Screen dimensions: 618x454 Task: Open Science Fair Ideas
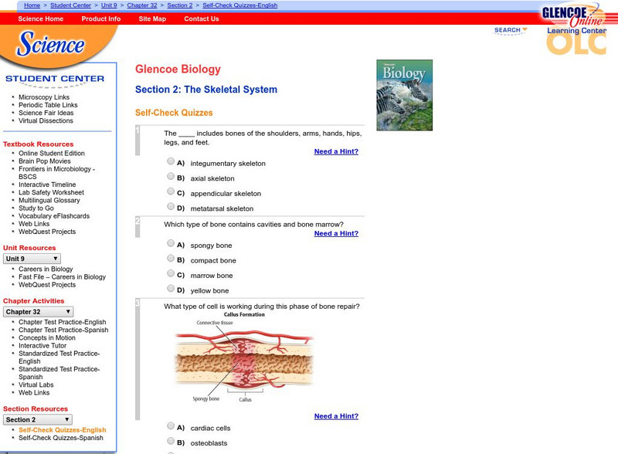pos(46,113)
